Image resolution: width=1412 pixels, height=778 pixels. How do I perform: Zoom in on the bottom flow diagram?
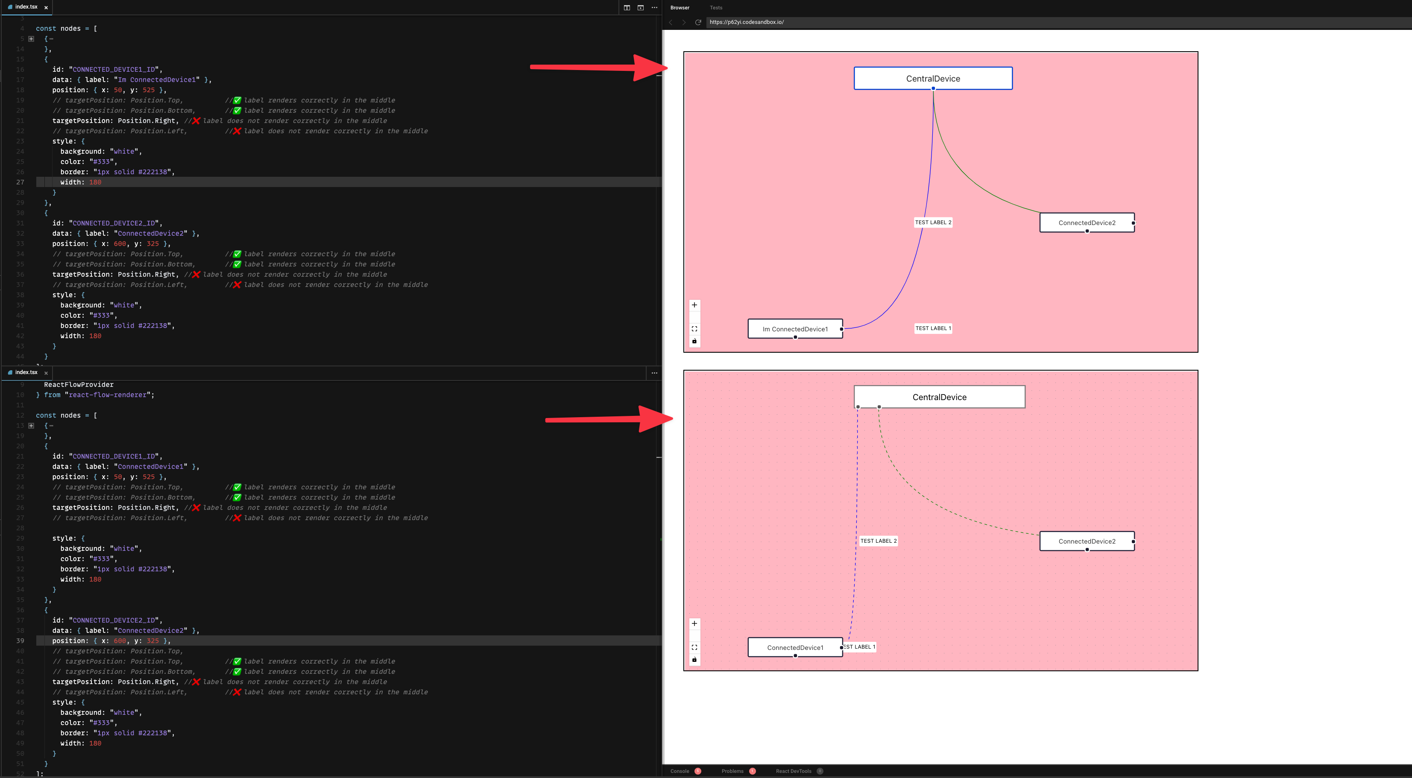(x=695, y=623)
